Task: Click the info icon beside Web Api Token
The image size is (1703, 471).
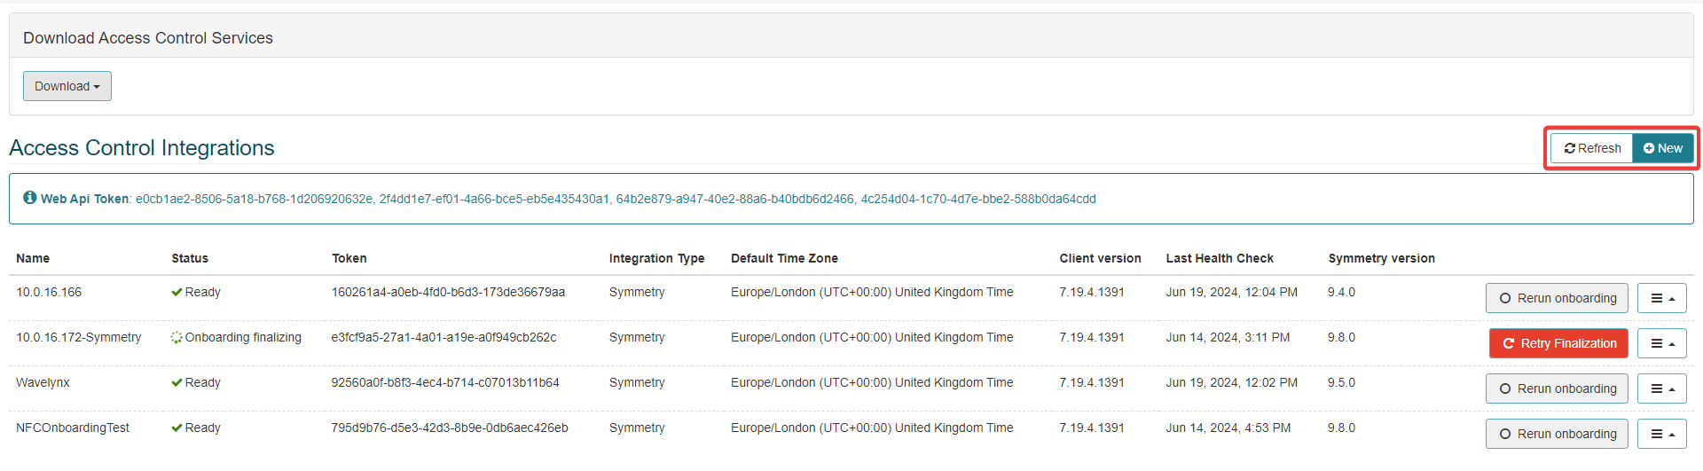Action: [x=30, y=198]
